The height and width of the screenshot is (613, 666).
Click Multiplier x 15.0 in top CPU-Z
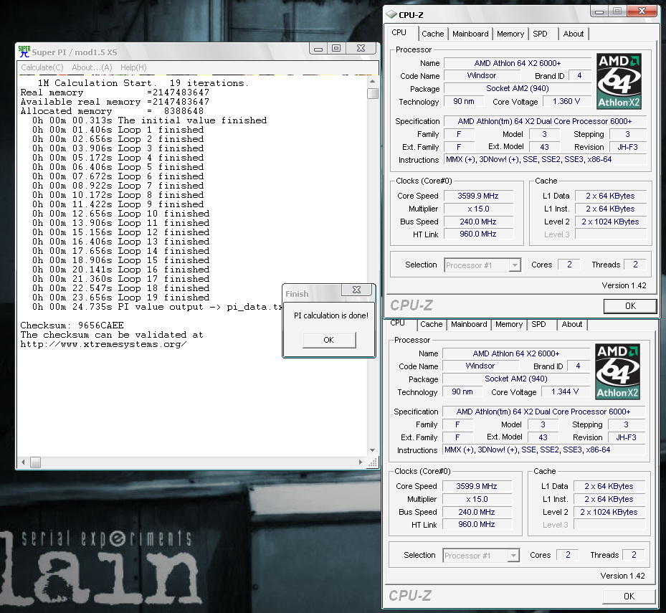pos(478,209)
